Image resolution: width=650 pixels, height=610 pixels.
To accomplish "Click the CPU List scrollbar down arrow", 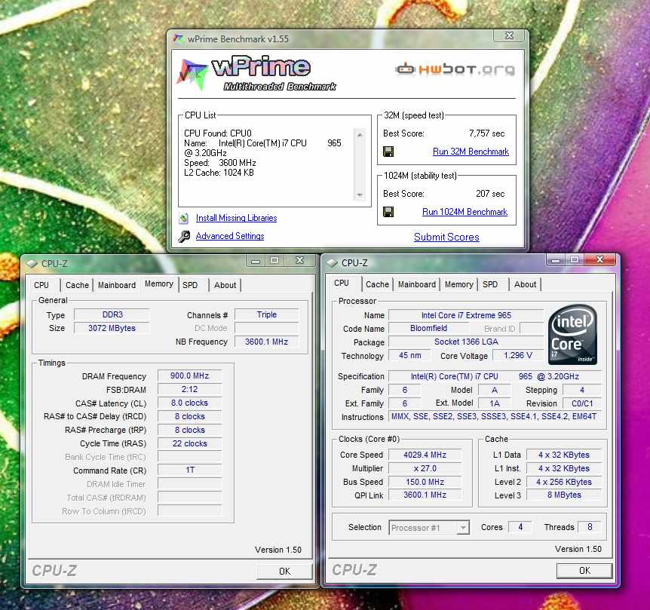I will pyautogui.click(x=360, y=195).
